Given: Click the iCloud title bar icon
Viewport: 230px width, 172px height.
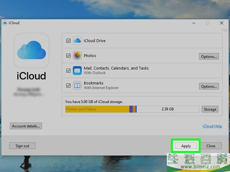Looking at the screenshot, I should (x=5, y=23).
